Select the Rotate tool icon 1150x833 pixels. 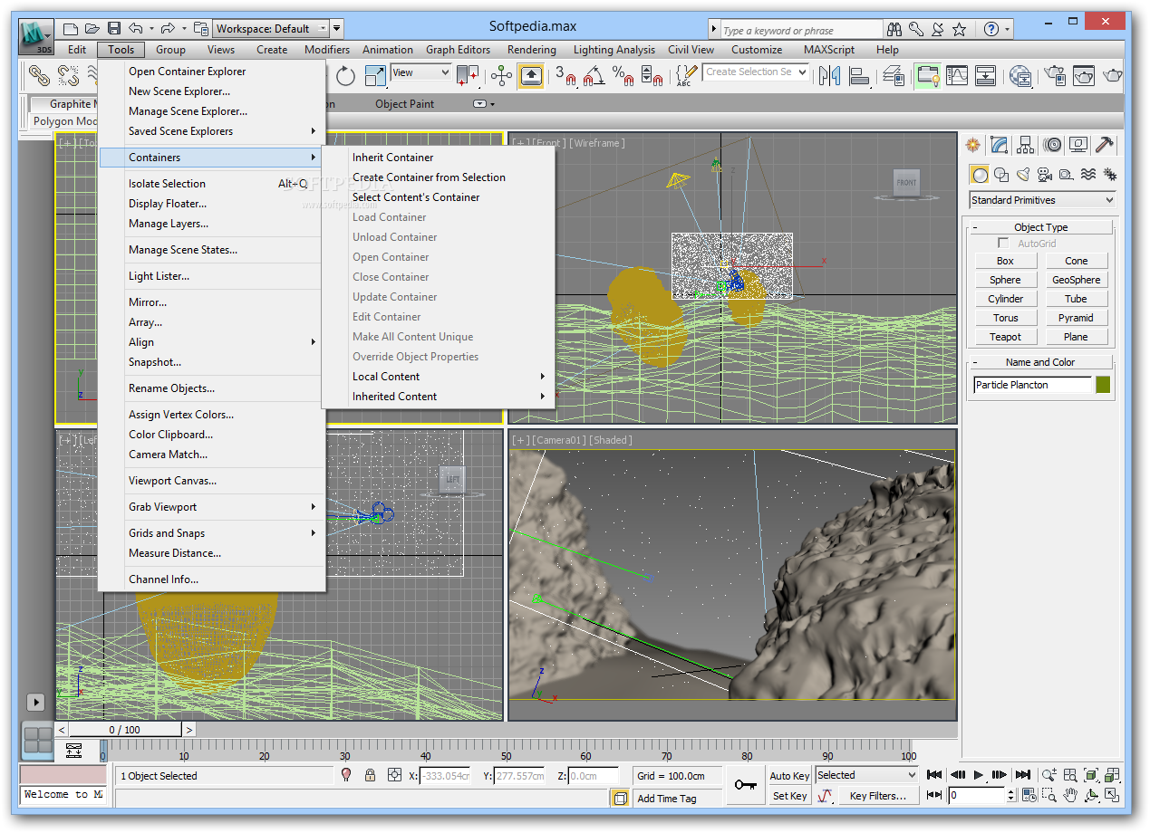345,76
